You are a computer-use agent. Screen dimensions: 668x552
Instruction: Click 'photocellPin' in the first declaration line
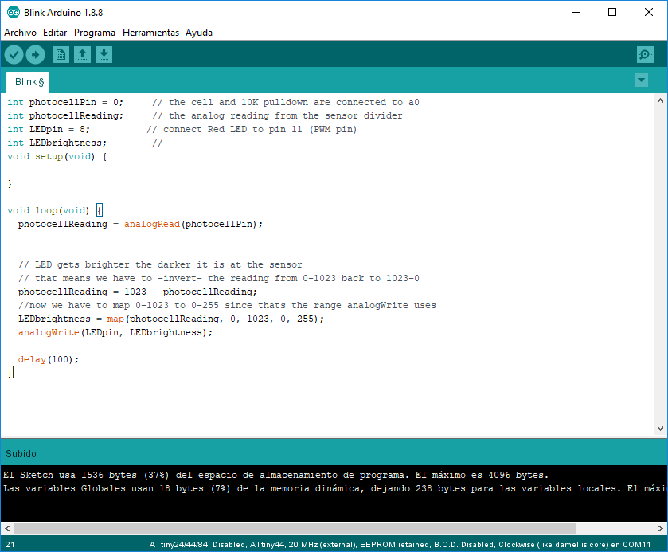[x=63, y=102]
